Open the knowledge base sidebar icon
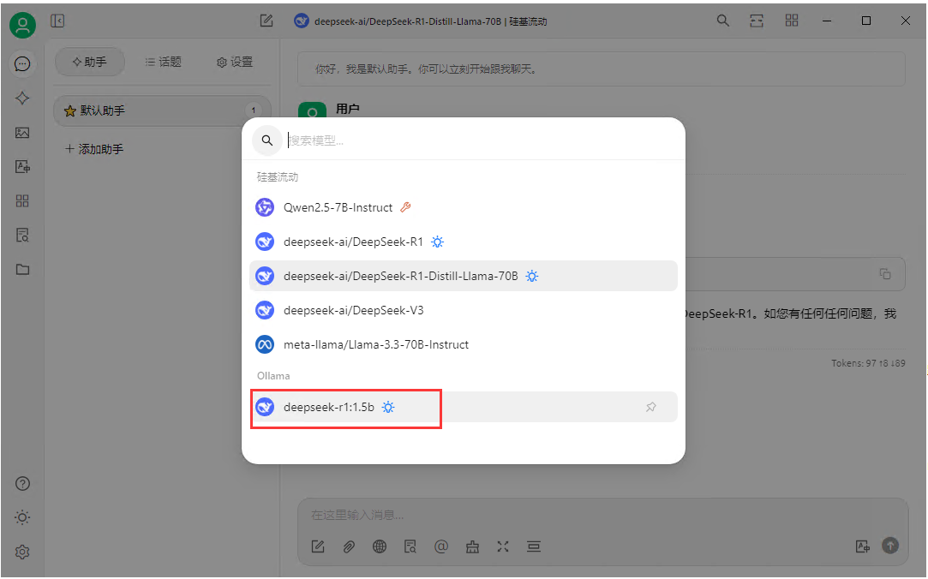This screenshot has width=928, height=579. tap(22, 236)
